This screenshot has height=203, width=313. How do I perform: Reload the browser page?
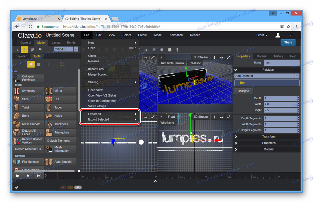pos(31,27)
